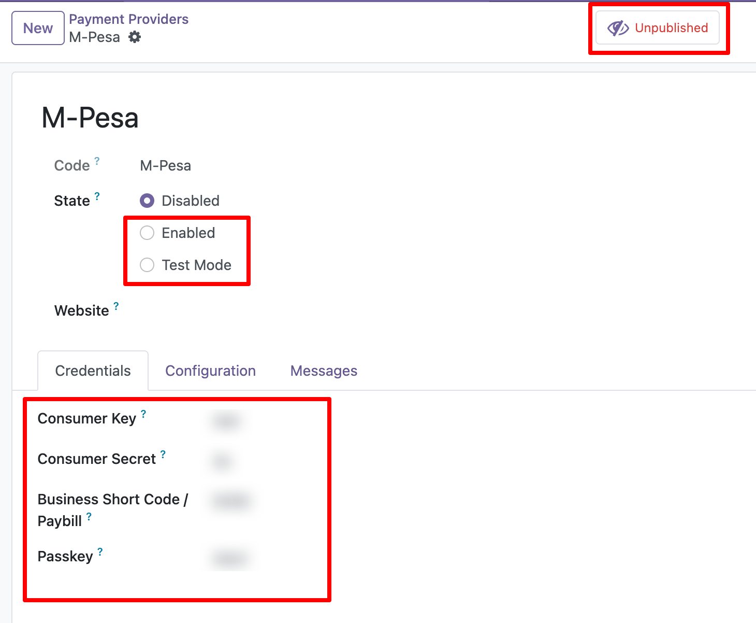Screen dimensions: 756x623
Task: Open the Messages tab
Action: pos(324,371)
